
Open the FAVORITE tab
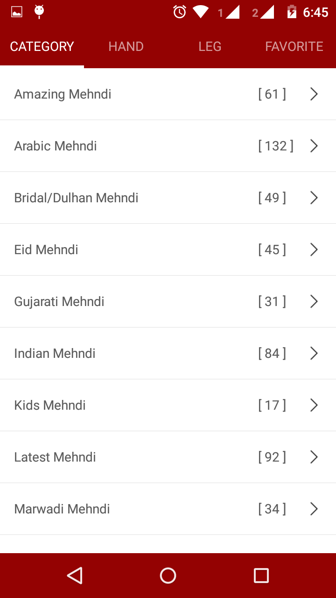point(294,47)
